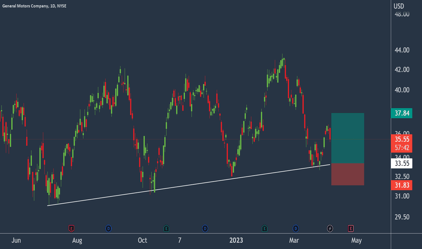Click the USD currency label
Image resolution: width=422 pixels, height=249 pixels.
[x=399, y=6]
